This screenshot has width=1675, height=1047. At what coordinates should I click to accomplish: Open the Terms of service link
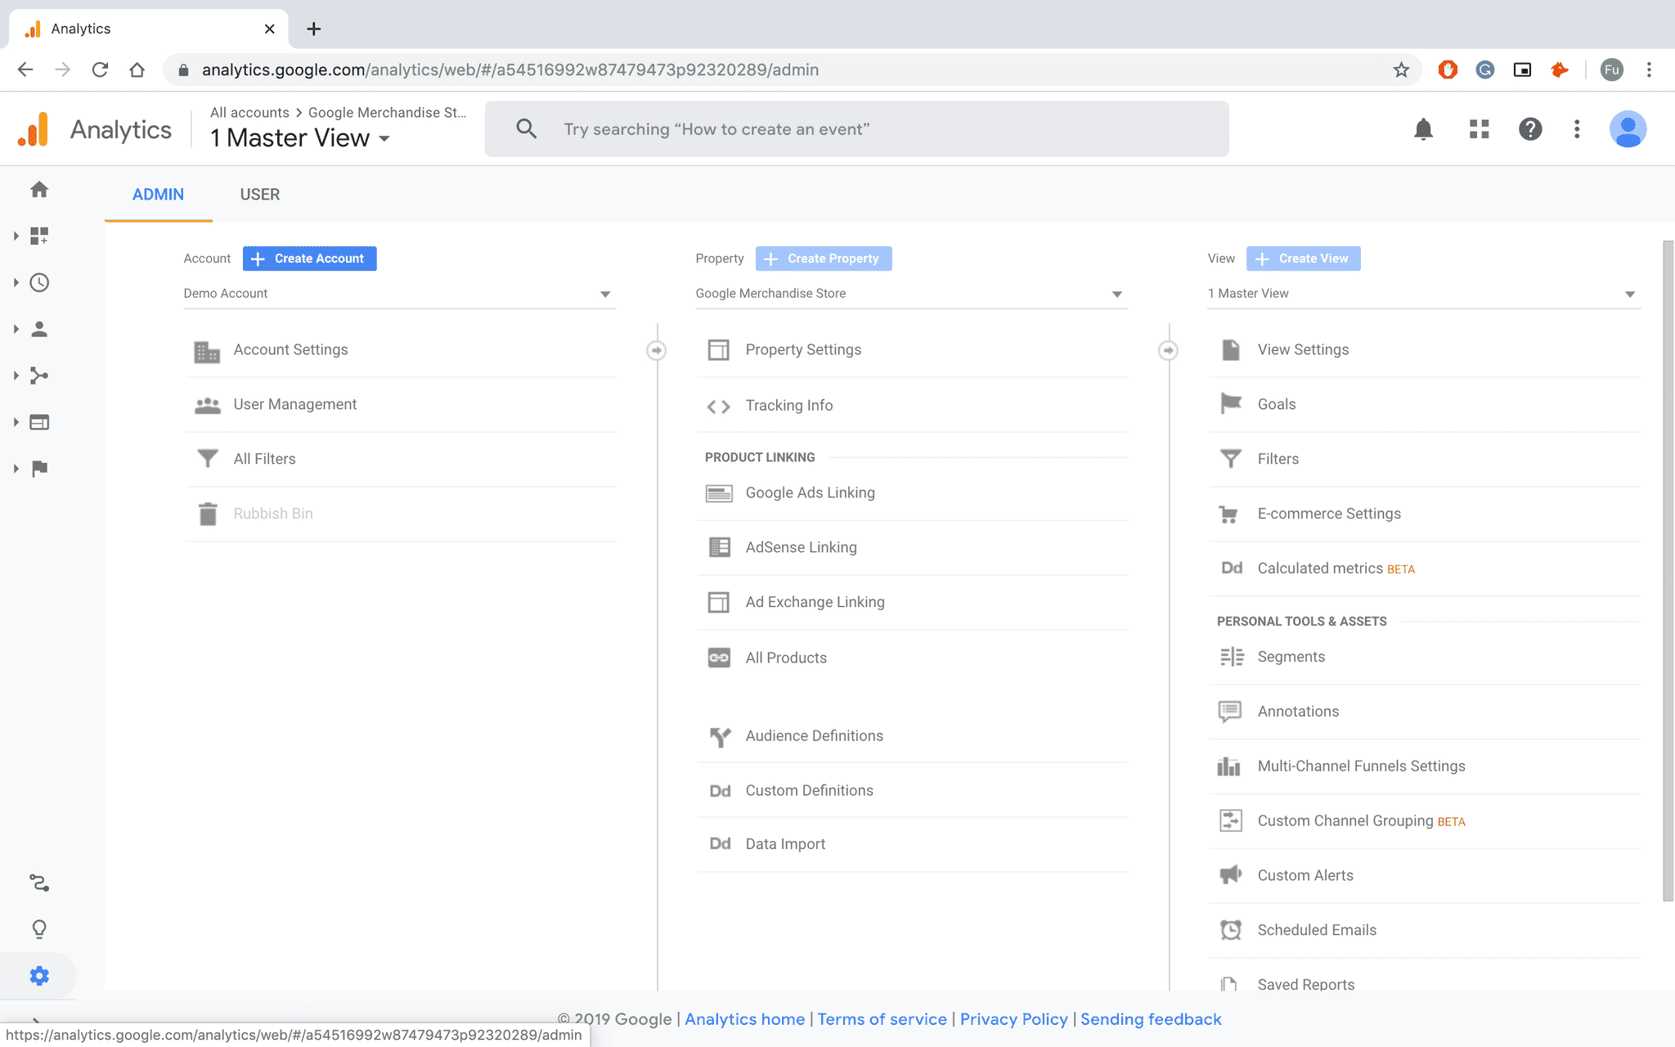click(882, 1019)
